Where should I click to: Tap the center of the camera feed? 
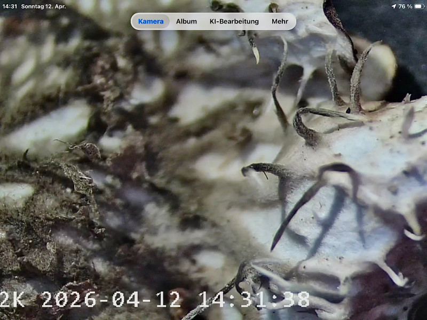point(213,160)
